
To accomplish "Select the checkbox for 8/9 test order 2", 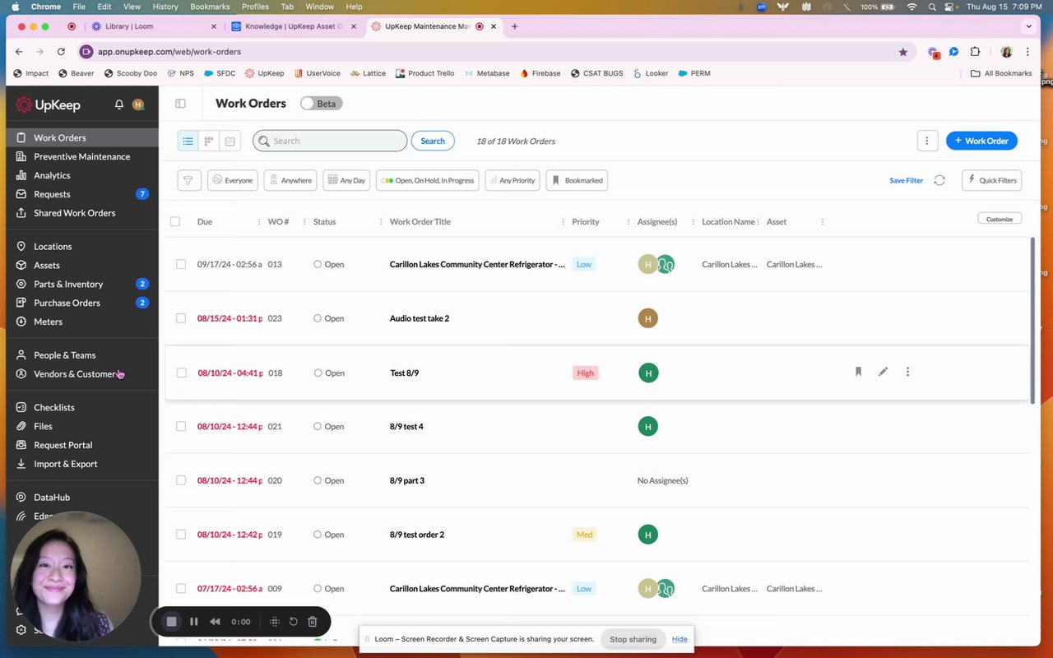I will coord(181,535).
